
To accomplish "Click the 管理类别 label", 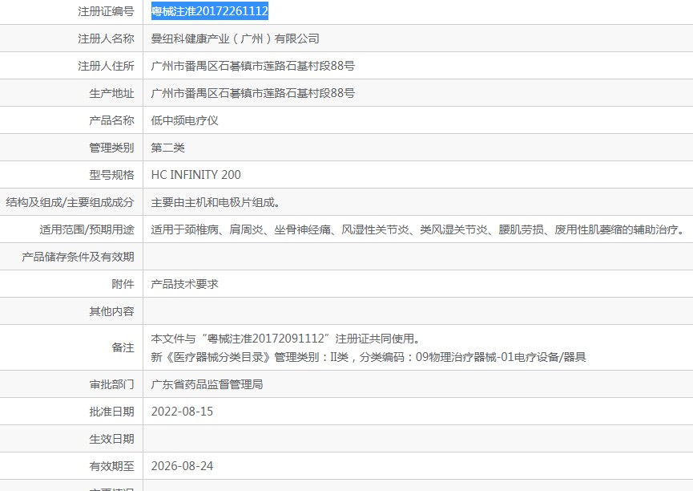I will [x=112, y=148].
